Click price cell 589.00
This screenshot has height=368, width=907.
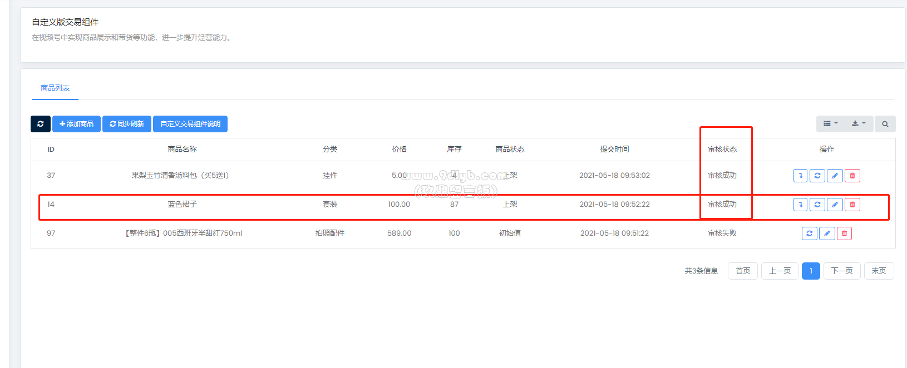[399, 233]
